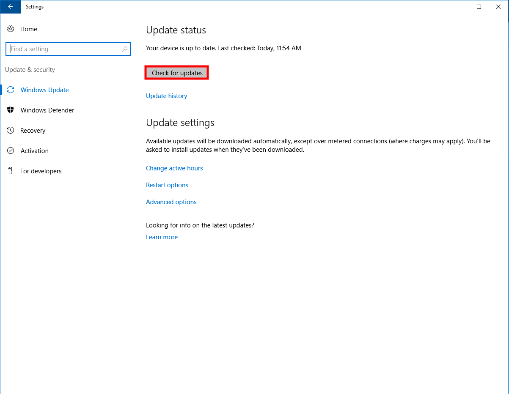Maximize the Settings window
Screen dimensions: 509x394
(x=479, y=7)
